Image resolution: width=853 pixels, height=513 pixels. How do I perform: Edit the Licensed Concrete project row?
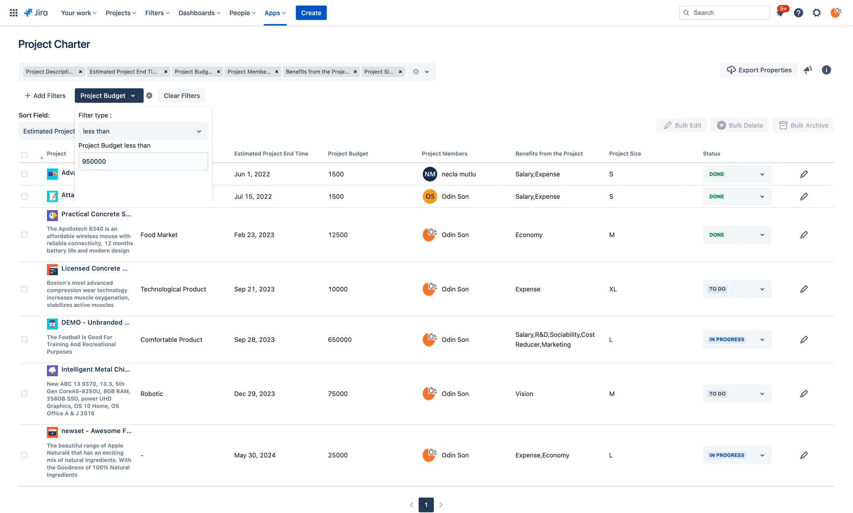(x=804, y=289)
